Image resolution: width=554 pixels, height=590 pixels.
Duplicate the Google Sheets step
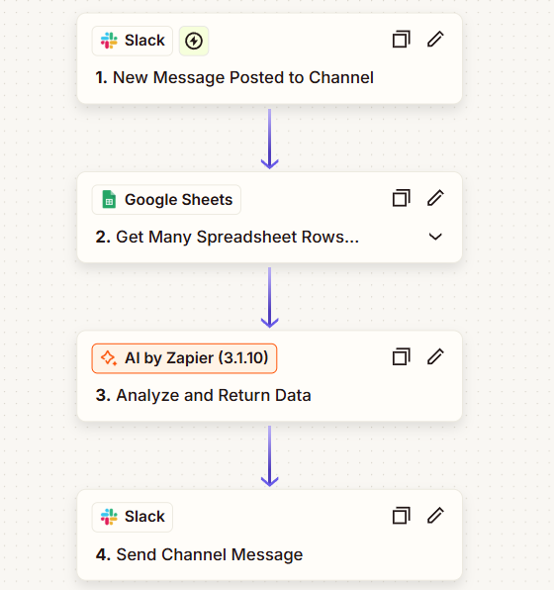(401, 198)
